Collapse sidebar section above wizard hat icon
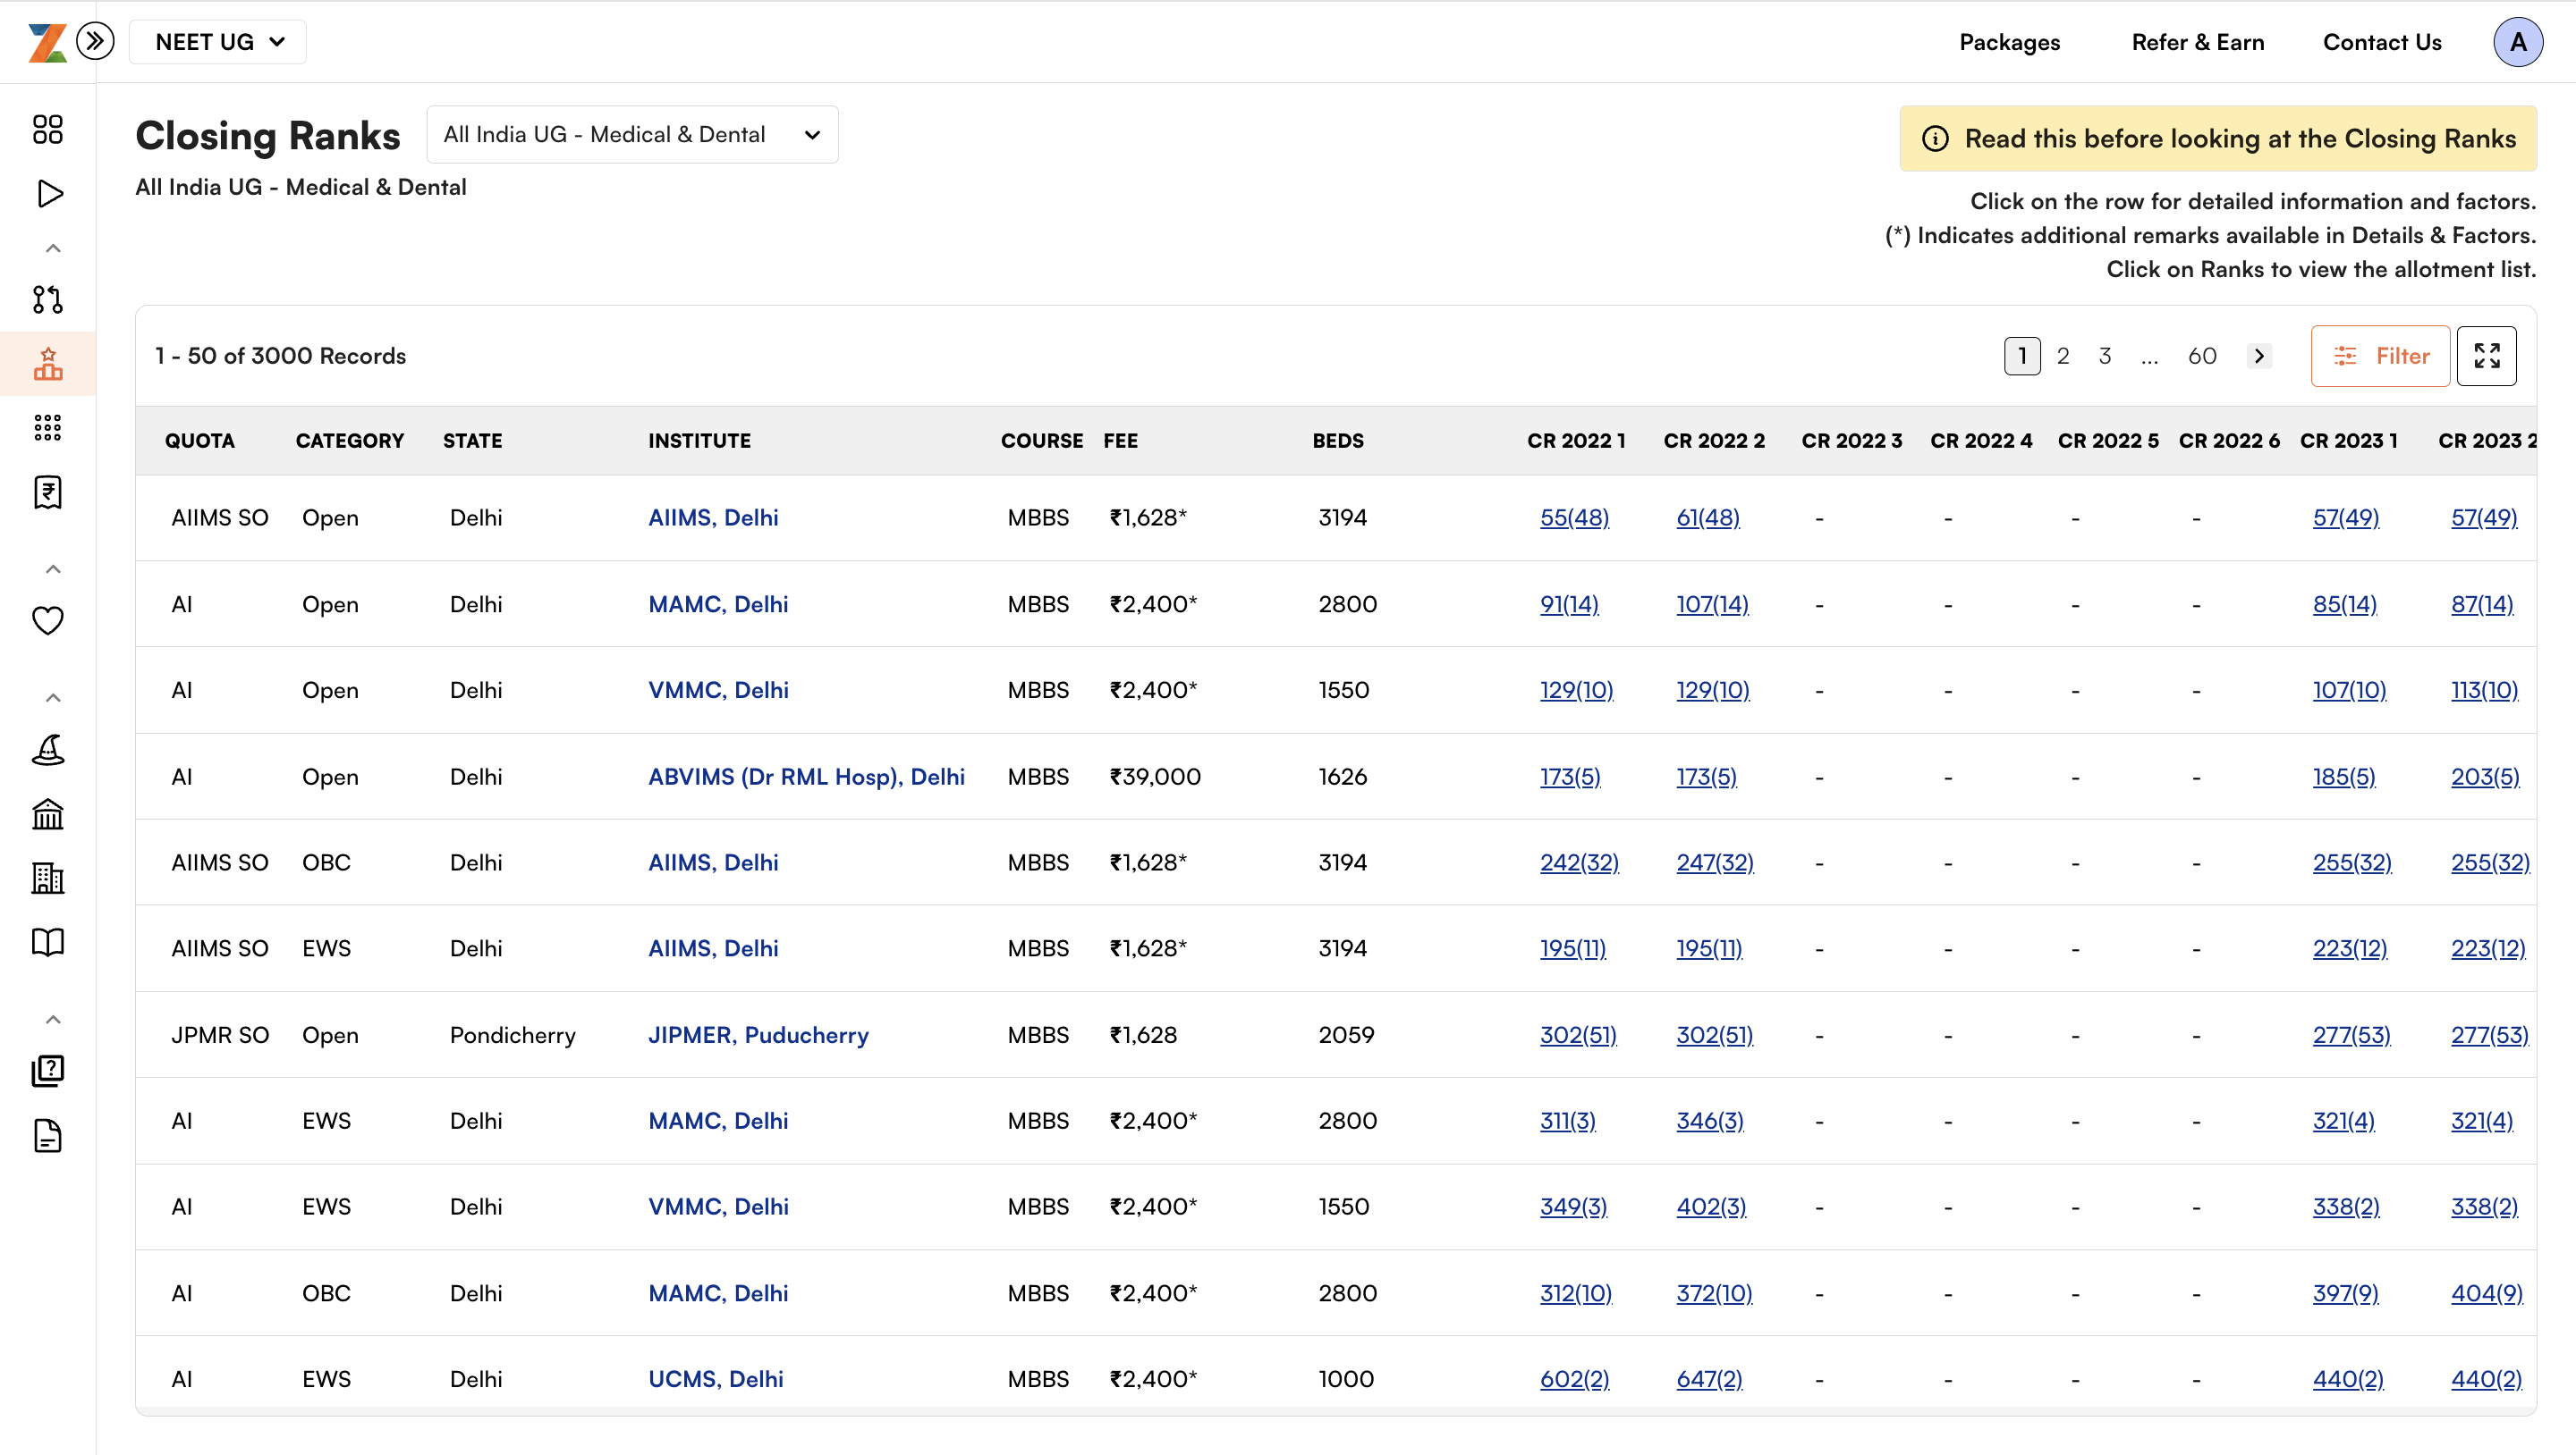The width and height of the screenshot is (2576, 1455). pyautogui.click(x=53, y=697)
